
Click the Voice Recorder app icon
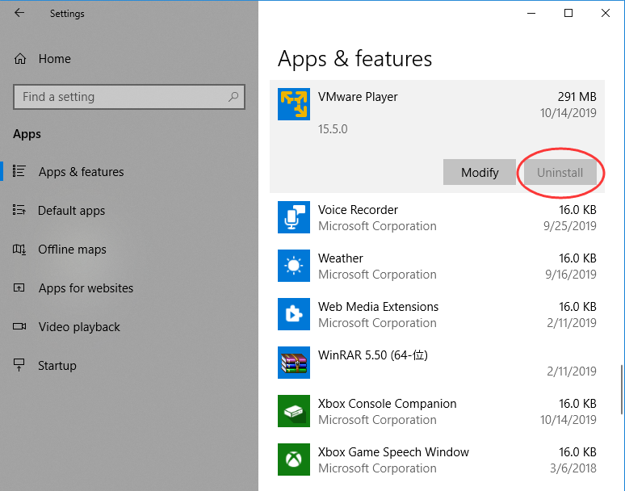coord(294,217)
